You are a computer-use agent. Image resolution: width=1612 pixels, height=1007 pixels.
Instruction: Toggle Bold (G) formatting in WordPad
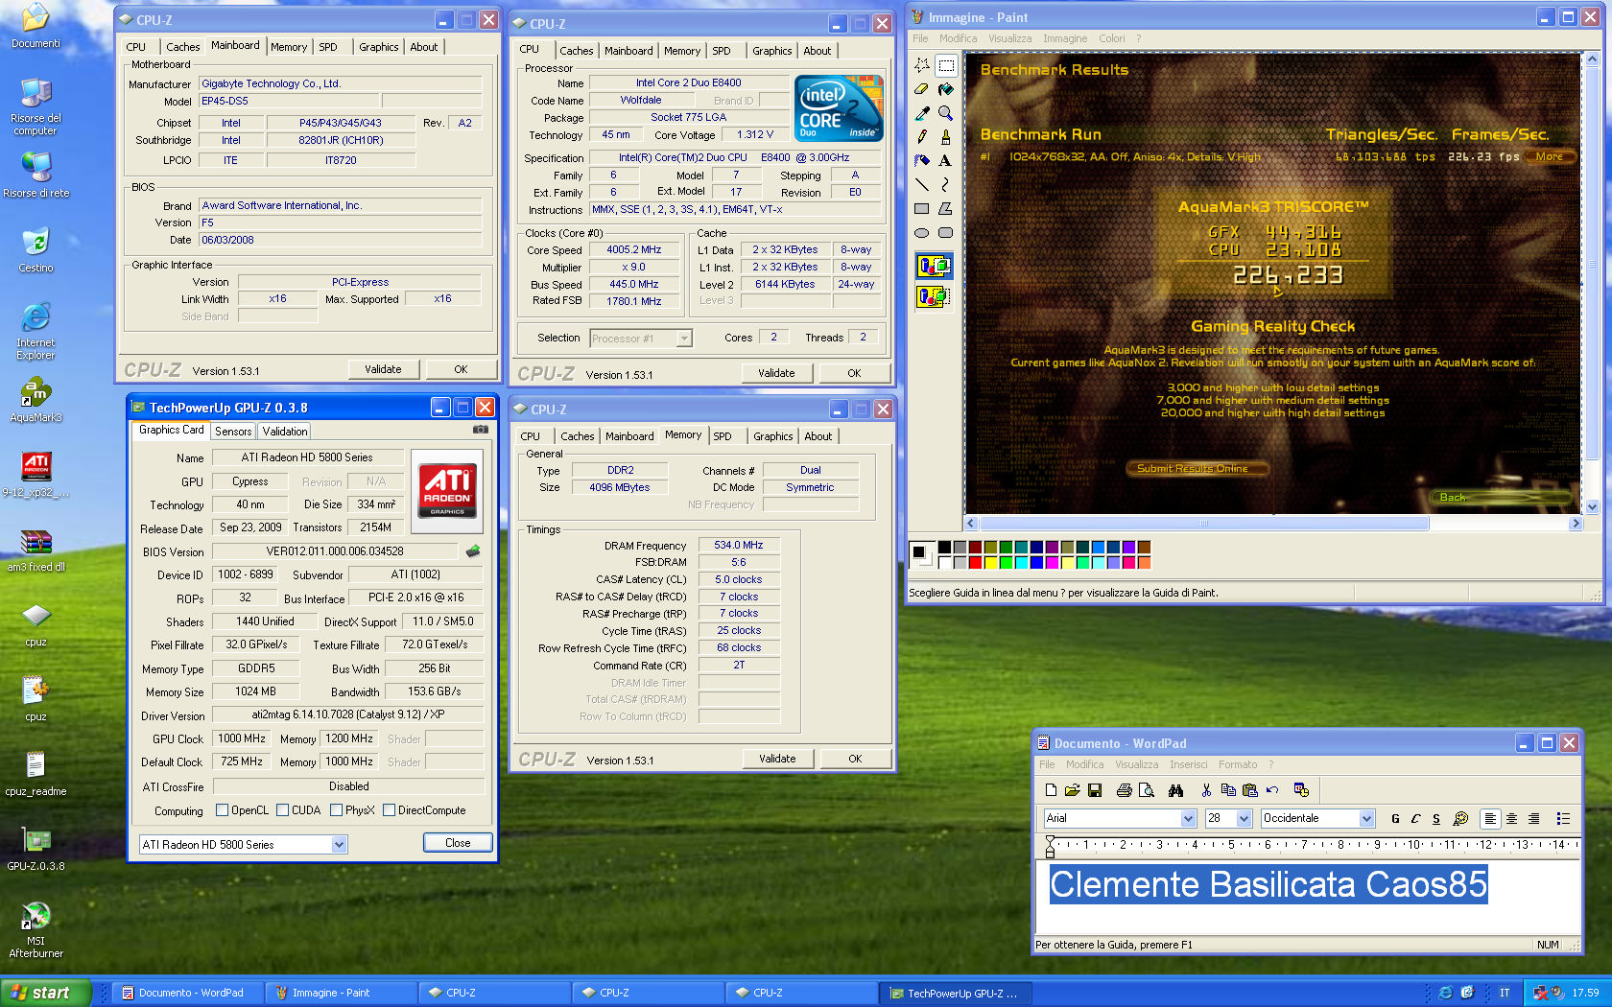click(x=1395, y=818)
